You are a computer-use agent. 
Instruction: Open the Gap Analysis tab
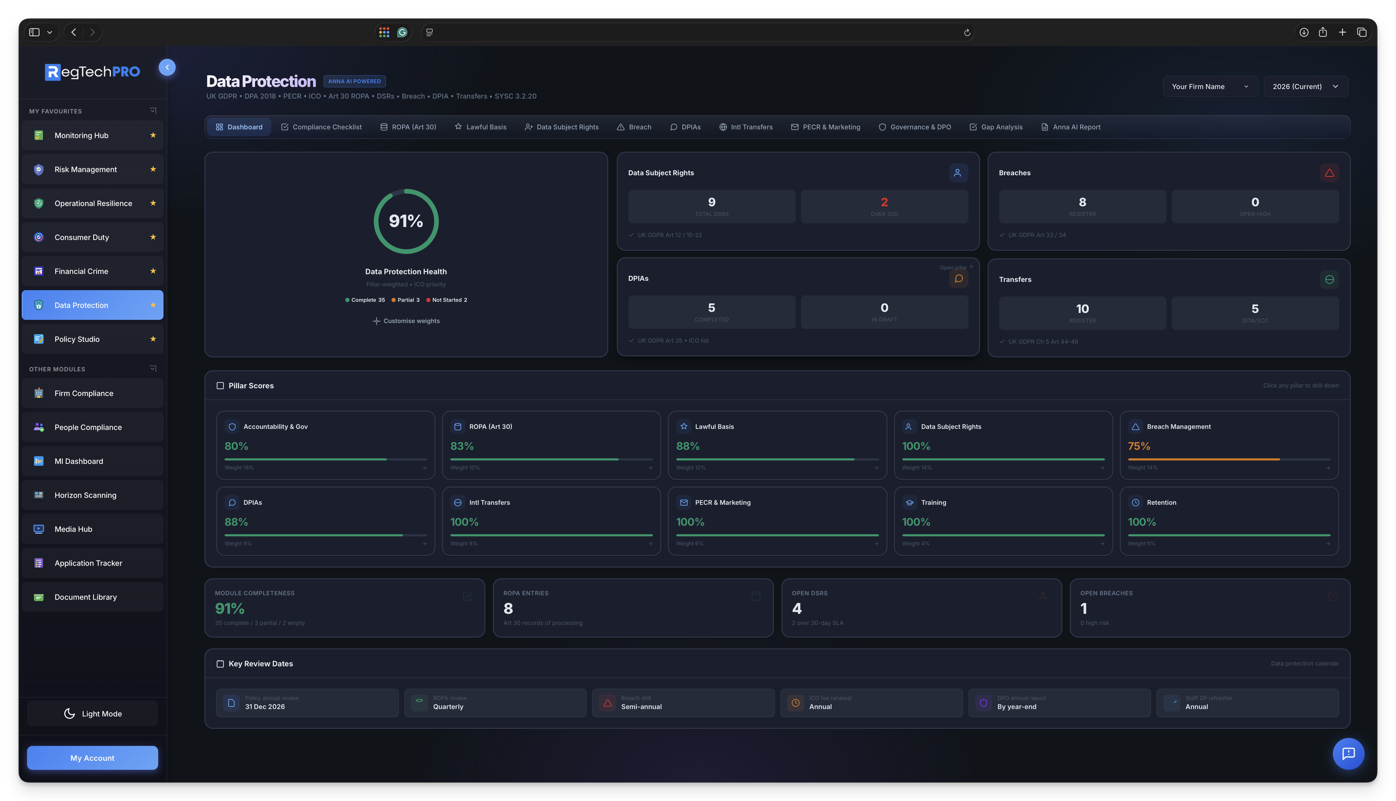pos(996,127)
